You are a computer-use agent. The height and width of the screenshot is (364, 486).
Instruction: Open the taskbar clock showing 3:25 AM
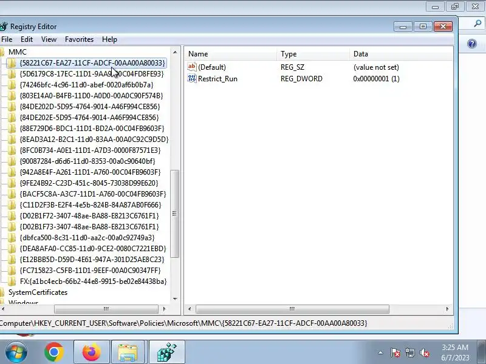click(x=455, y=352)
